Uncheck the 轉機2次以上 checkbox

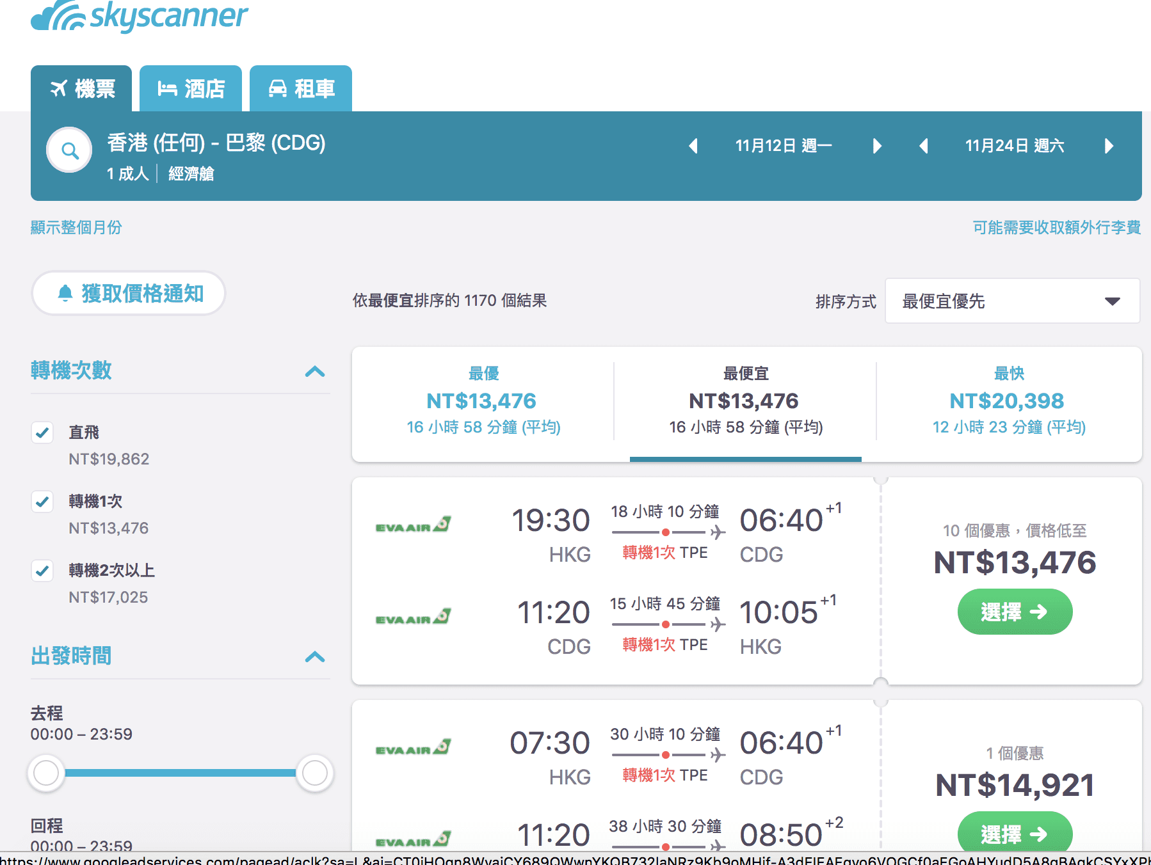click(x=42, y=571)
